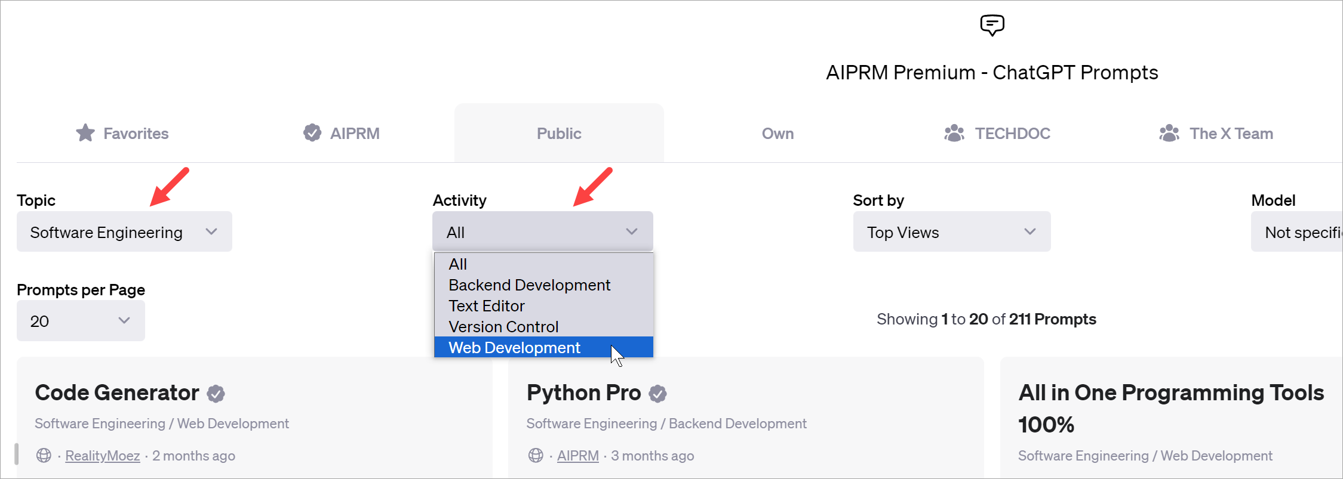Viewport: 1343px width, 479px height.
Task: Select Web Development from Activity list
Action: click(514, 348)
